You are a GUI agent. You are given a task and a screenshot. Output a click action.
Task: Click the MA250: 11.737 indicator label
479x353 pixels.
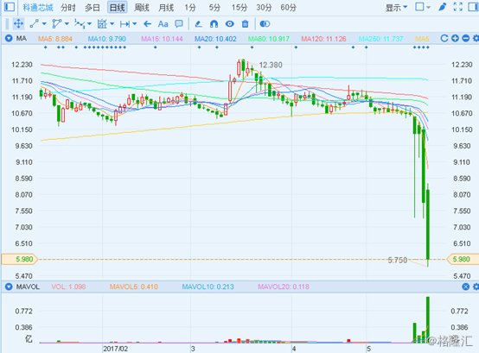pyautogui.click(x=381, y=39)
